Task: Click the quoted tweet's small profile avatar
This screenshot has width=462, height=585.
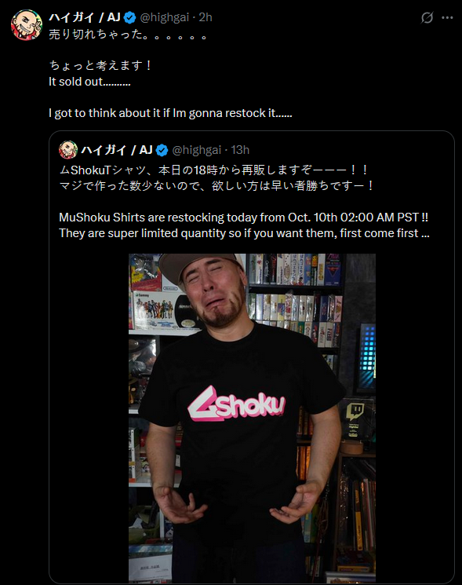Action: pos(67,150)
